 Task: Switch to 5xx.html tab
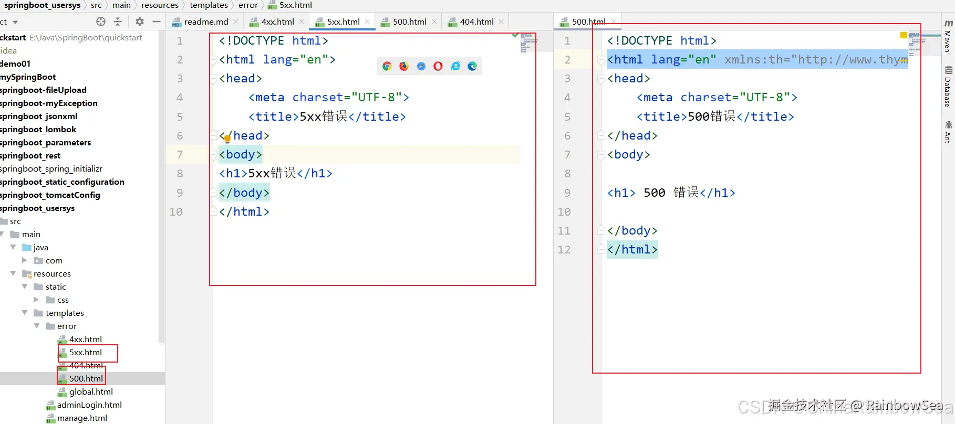343,22
